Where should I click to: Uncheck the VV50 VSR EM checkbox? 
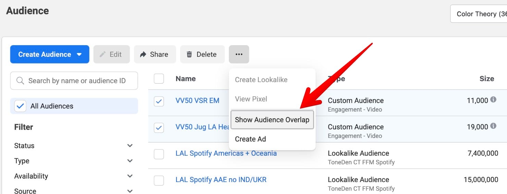(159, 102)
